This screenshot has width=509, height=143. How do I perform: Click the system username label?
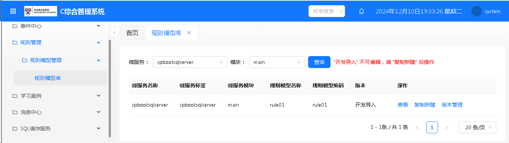[x=493, y=11]
